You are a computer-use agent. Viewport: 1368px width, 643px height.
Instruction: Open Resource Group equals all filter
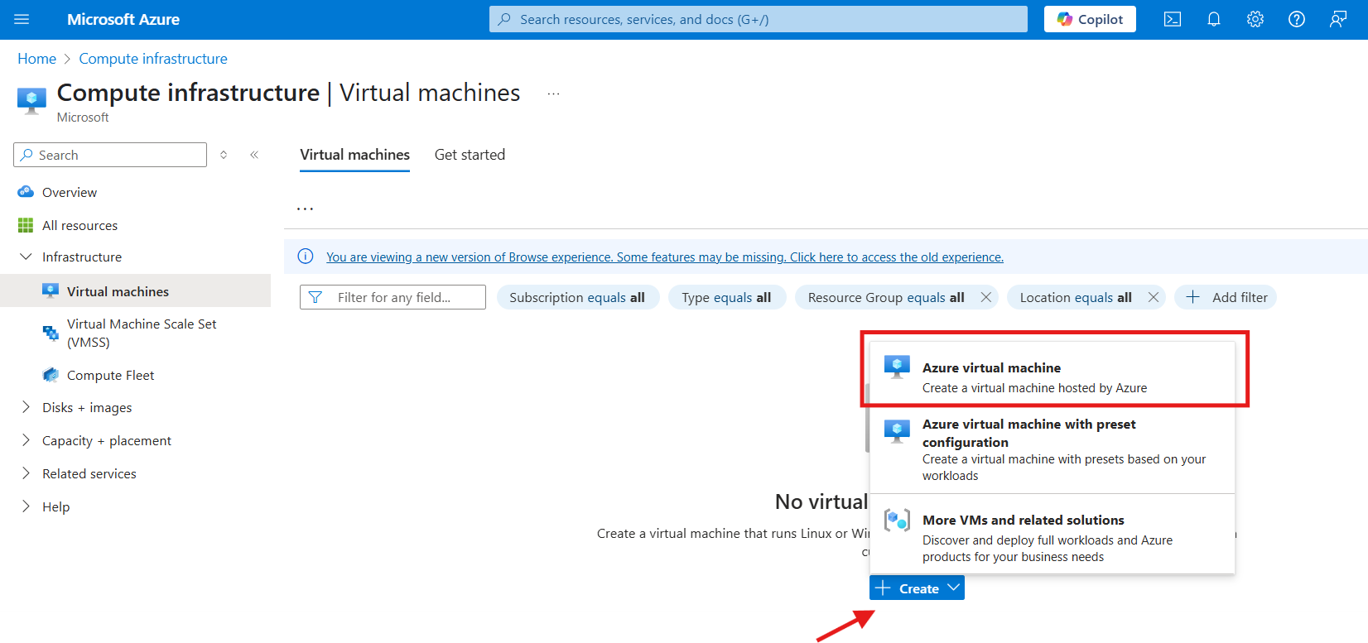tap(886, 297)
